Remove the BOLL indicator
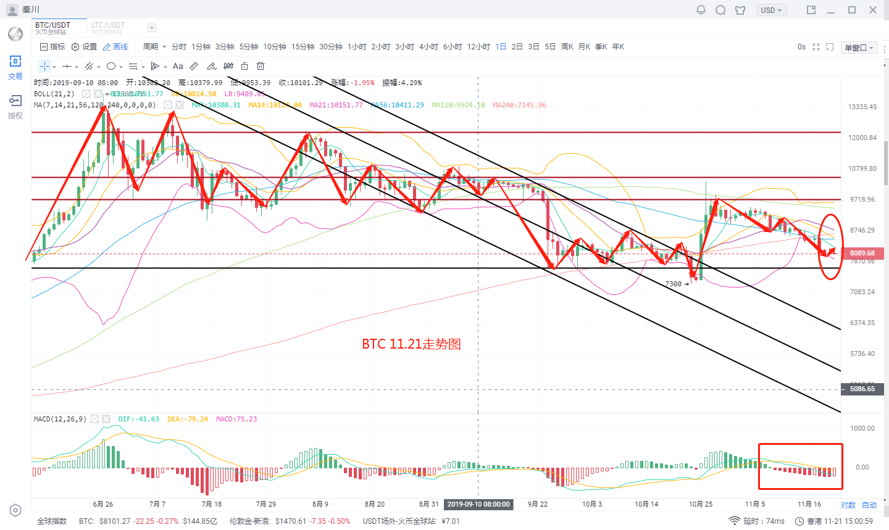Screen dimensions: 889x530 coord(98,94)
